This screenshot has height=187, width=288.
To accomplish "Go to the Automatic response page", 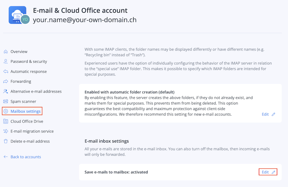I will click(28, 72).
